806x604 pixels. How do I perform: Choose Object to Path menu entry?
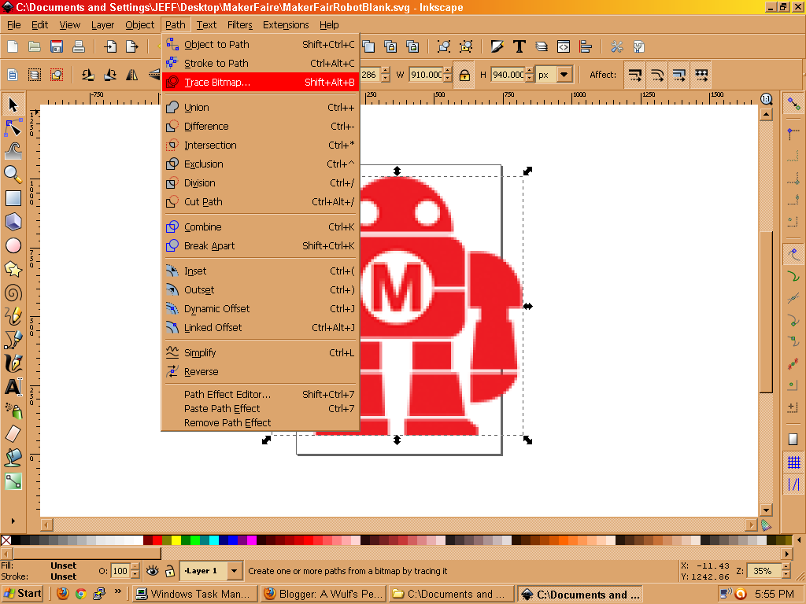pyautogui.click(x=260, y=45)
